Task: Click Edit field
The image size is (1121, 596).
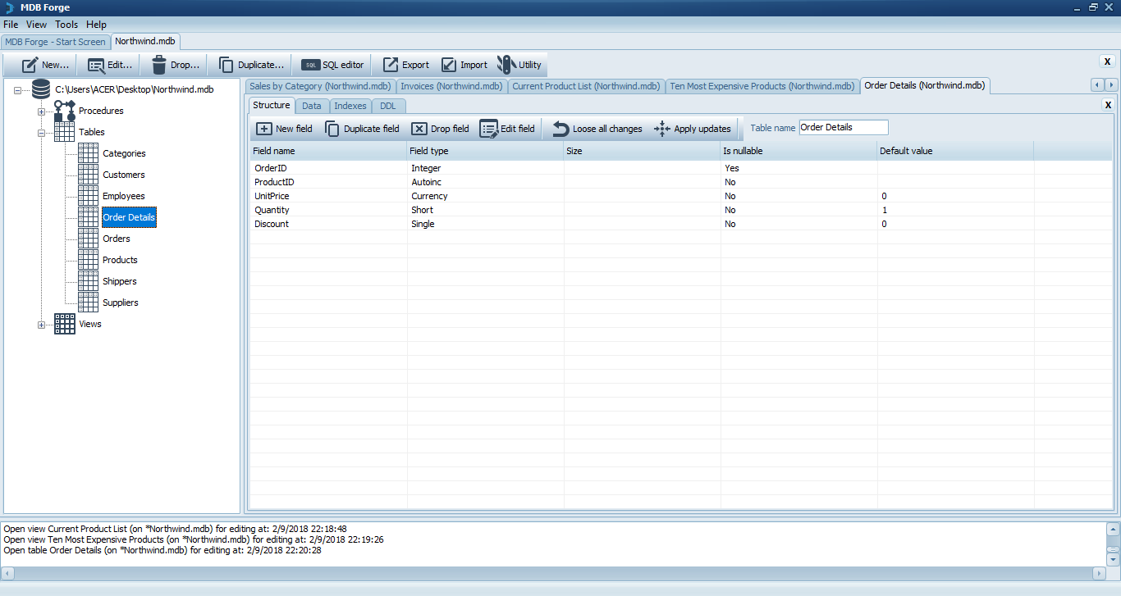Action: 507,129
